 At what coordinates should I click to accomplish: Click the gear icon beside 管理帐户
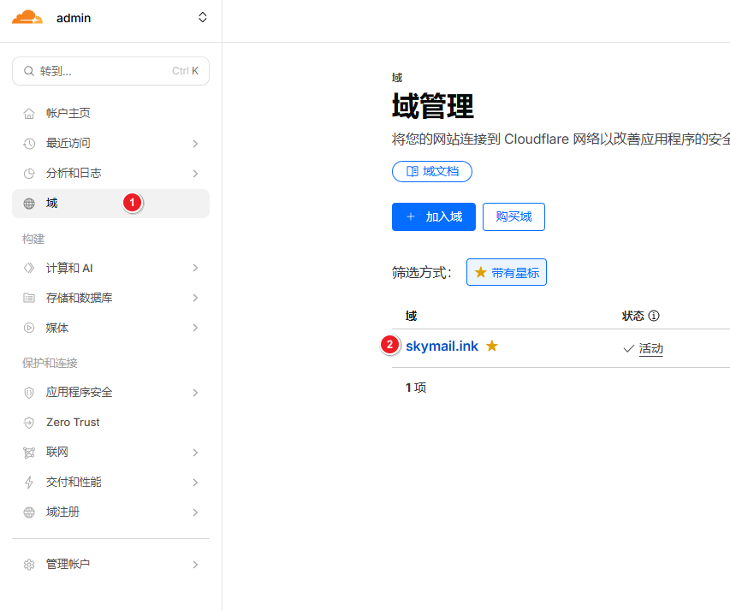(x=29, y=565)
